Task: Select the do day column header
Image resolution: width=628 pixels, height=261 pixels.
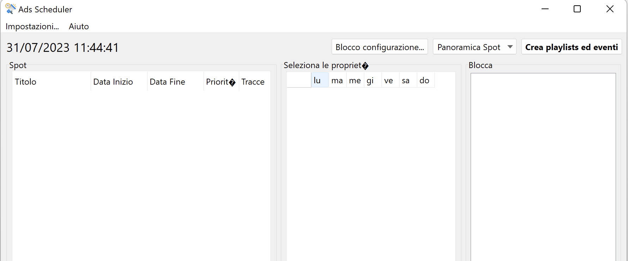Action: (426, 80)
